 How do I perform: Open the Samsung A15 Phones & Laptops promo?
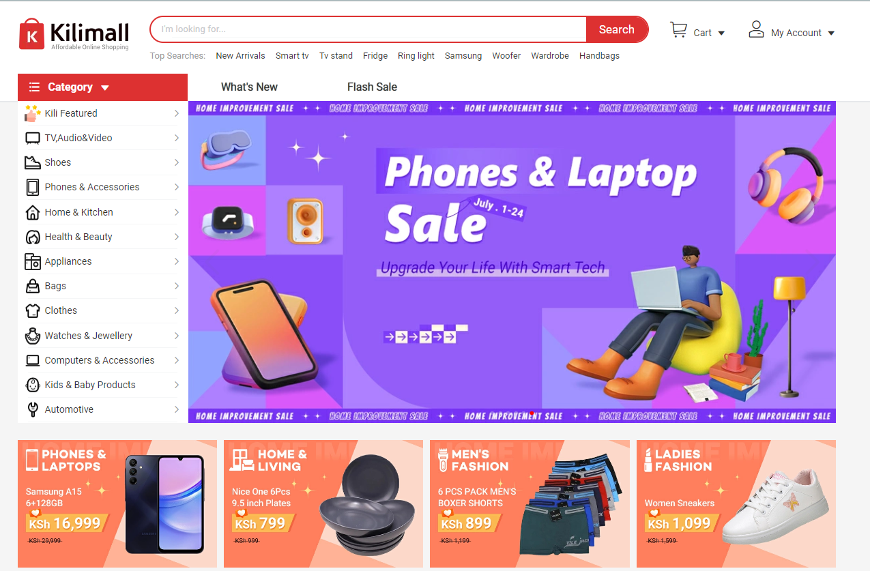tap(117, 503)
